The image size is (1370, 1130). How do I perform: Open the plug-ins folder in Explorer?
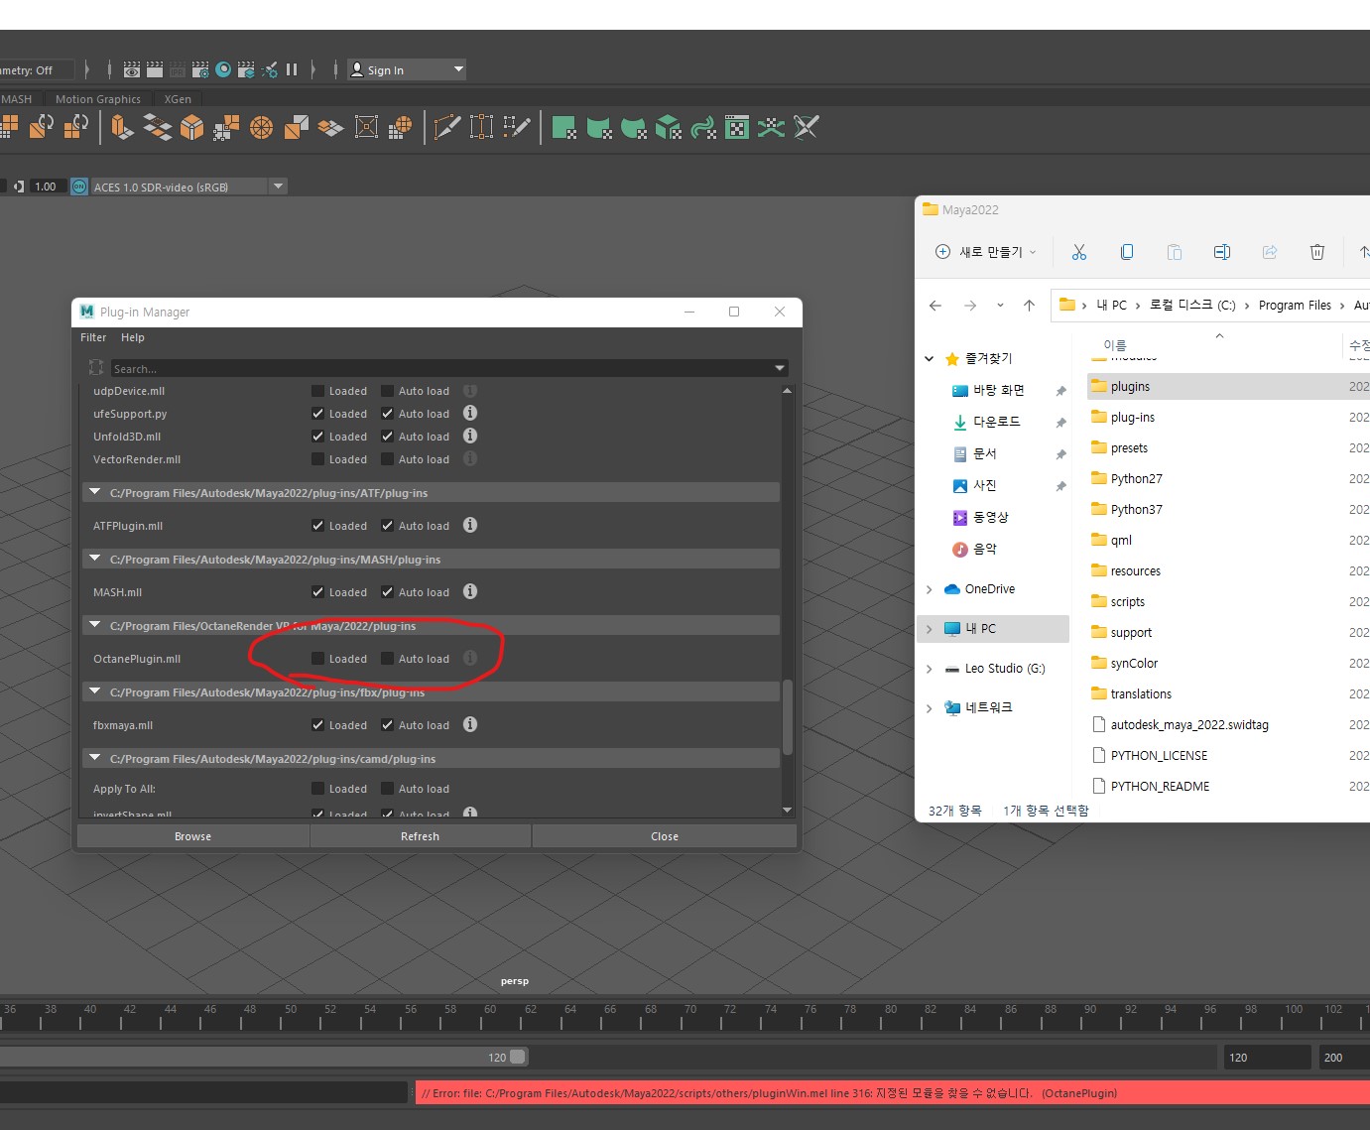(1132, 418)
